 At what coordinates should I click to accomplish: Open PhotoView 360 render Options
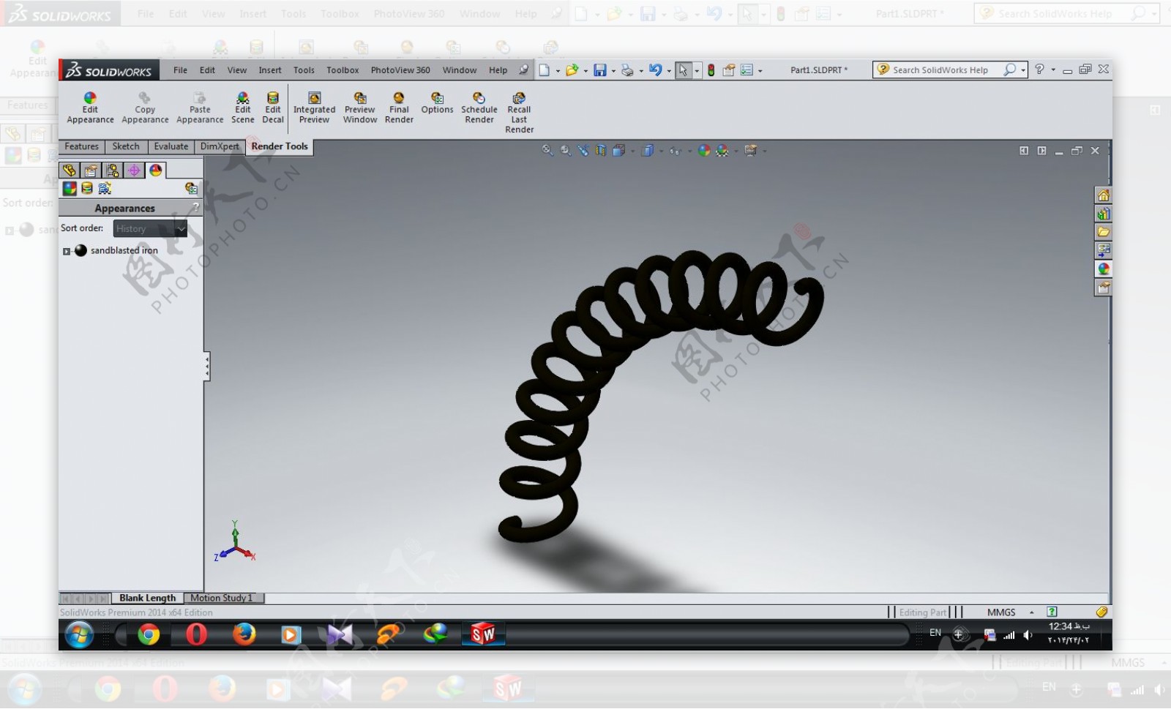pyautogui.click(x=438, y=102)
